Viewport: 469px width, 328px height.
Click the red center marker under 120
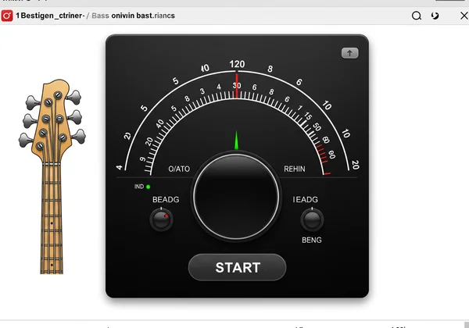pos(236,88)
